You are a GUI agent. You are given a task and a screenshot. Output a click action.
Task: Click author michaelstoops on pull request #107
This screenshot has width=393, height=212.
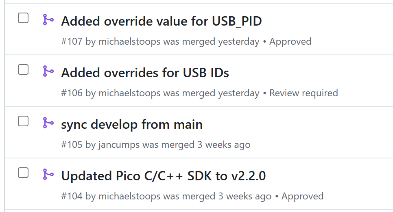[x=129, y=41]
